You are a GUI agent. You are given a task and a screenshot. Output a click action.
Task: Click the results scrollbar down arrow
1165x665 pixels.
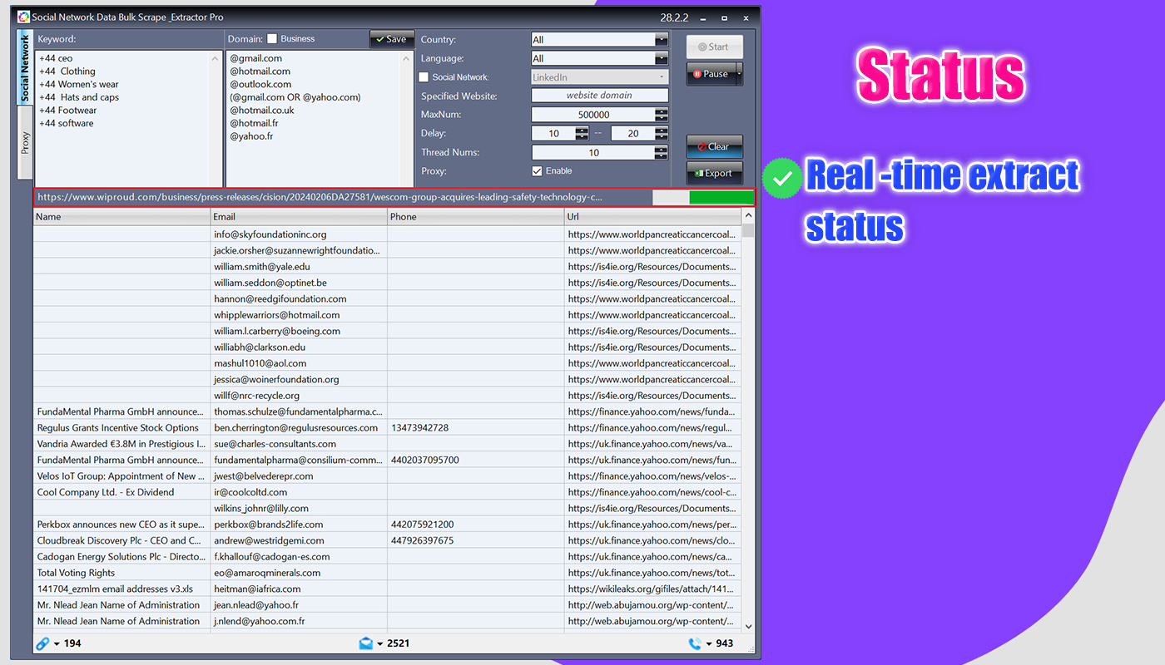click(748, 626)
